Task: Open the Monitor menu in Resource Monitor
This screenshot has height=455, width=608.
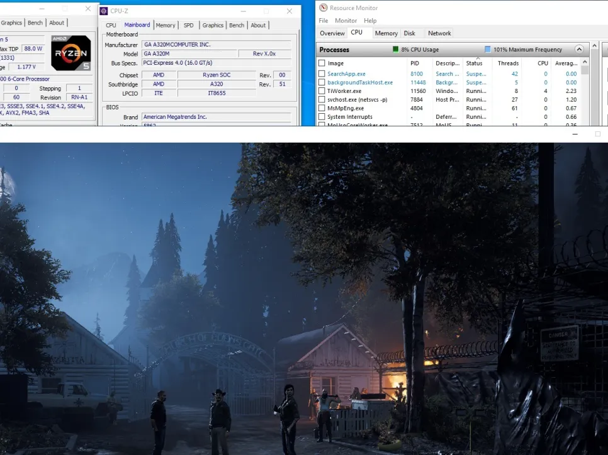Action: point(346,21)
